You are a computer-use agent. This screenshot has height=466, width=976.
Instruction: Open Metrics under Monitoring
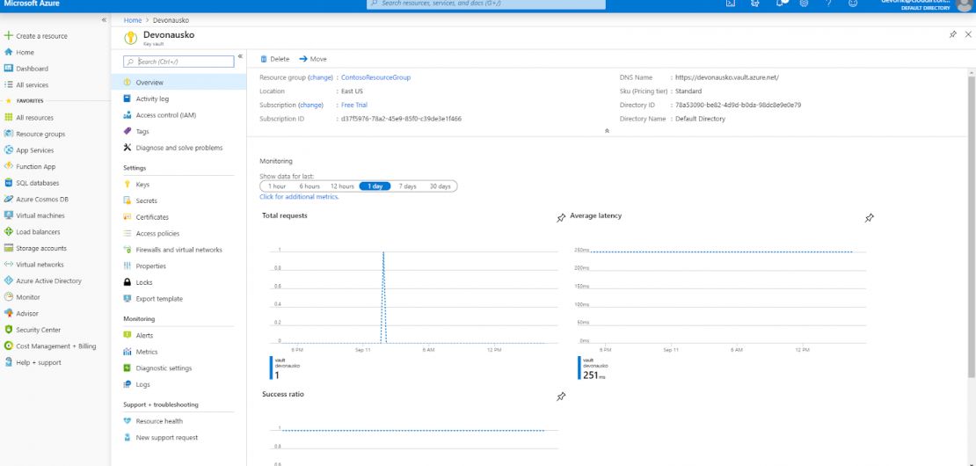[147, 352]
